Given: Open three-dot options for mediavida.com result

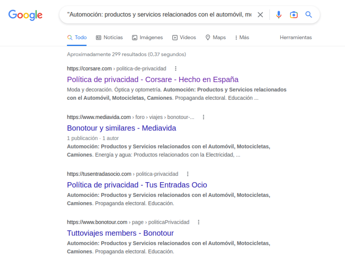Looking at the screenshot, I should [x=204, y=117].
